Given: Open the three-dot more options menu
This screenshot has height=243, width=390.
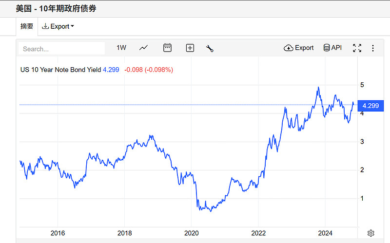Looking at the screenshot, I should point(373,48).
